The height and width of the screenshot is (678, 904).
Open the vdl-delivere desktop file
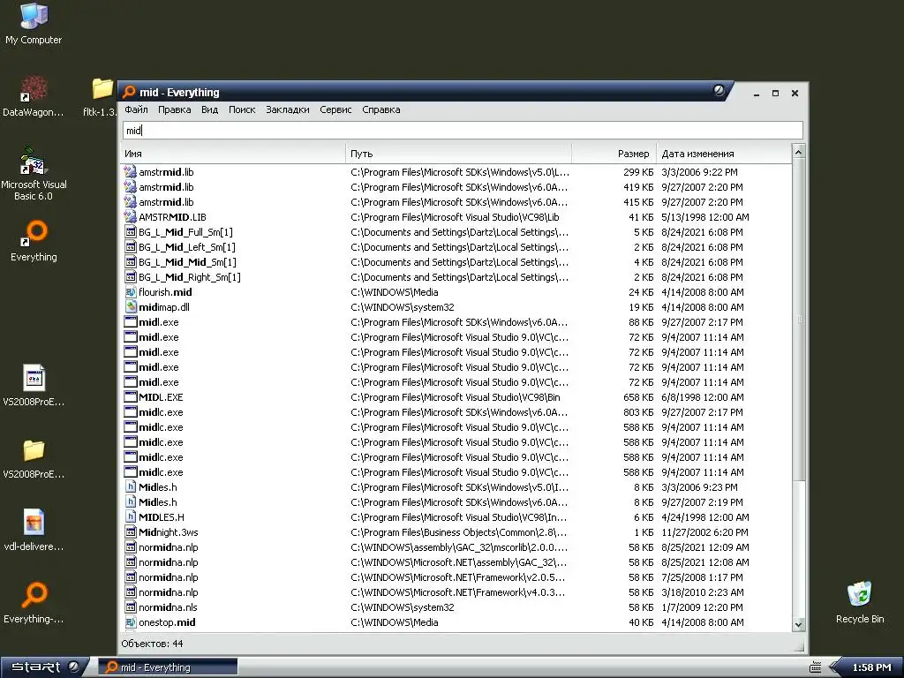tap(34, 530)
